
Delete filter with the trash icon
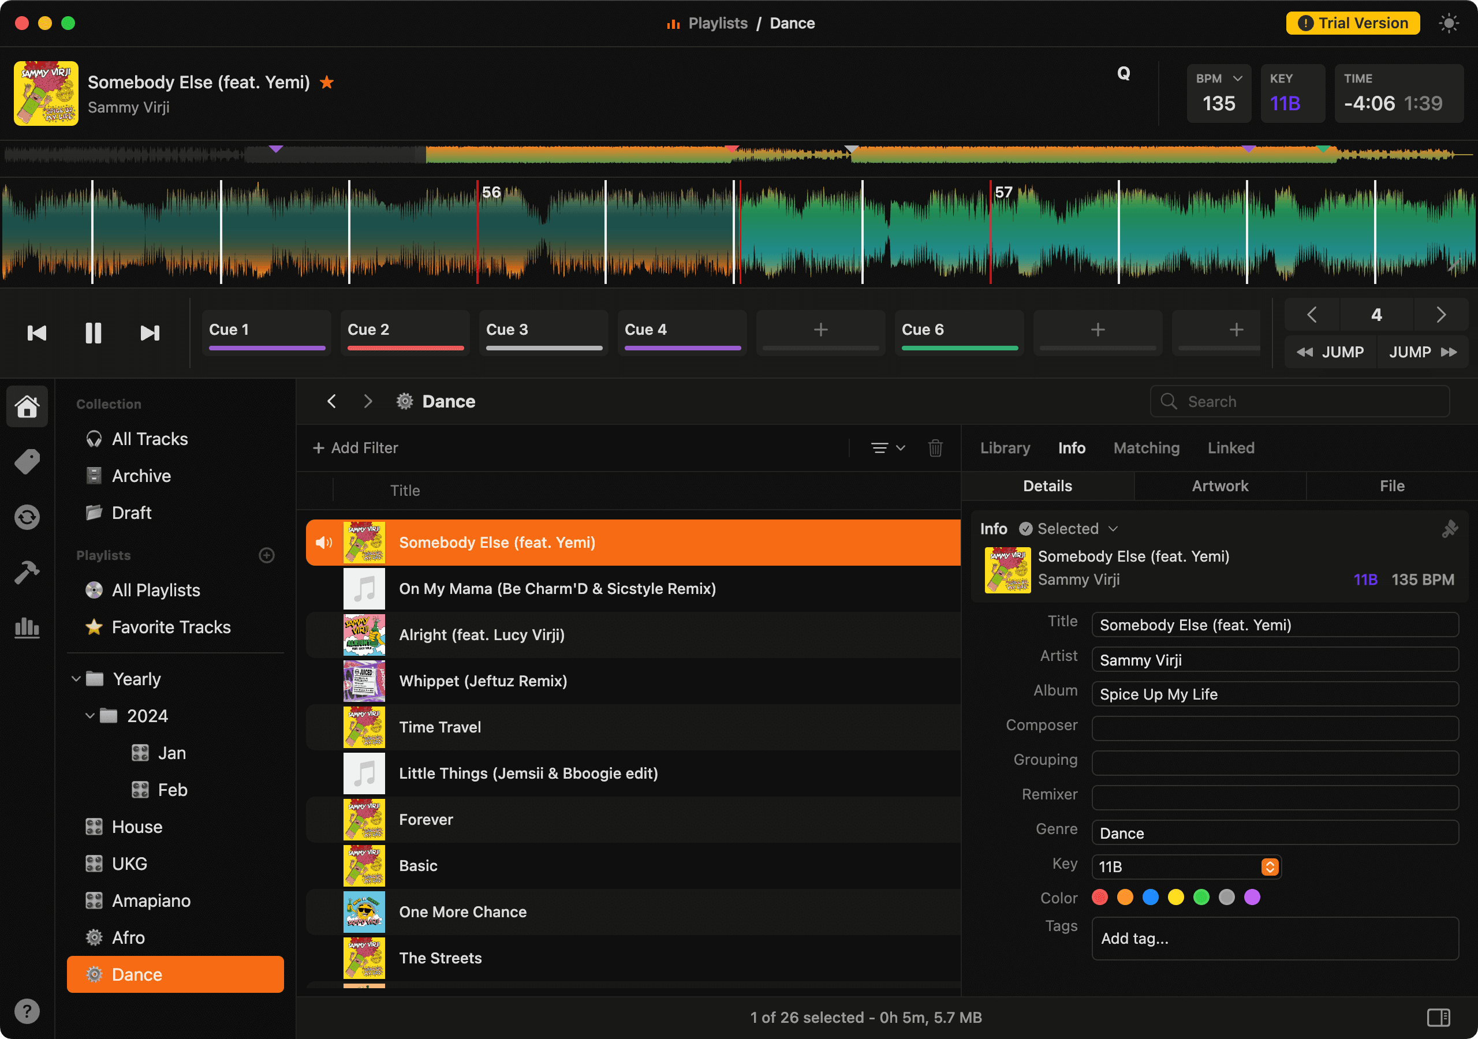pos(935,448)
